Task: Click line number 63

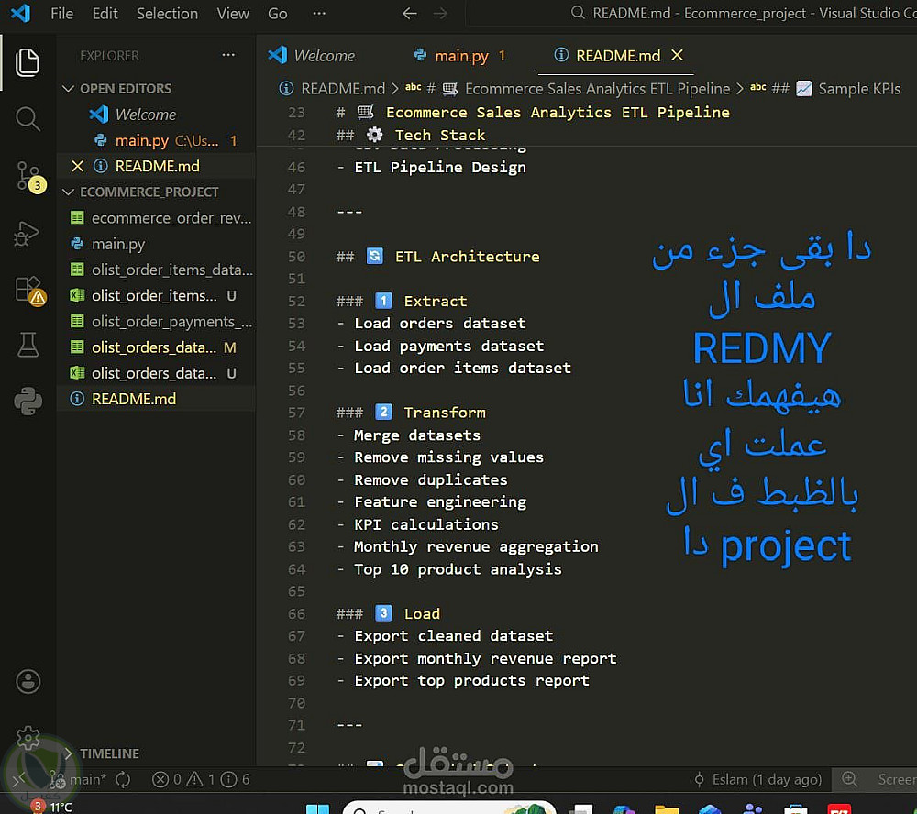Action: pos(296,546)
